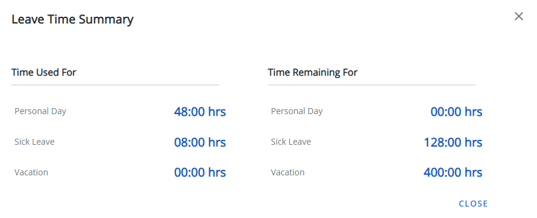The width and height of the screenshot is (537, 218).
Task: Click the Time Remaining For heading
Action: (x=312, y=73)
